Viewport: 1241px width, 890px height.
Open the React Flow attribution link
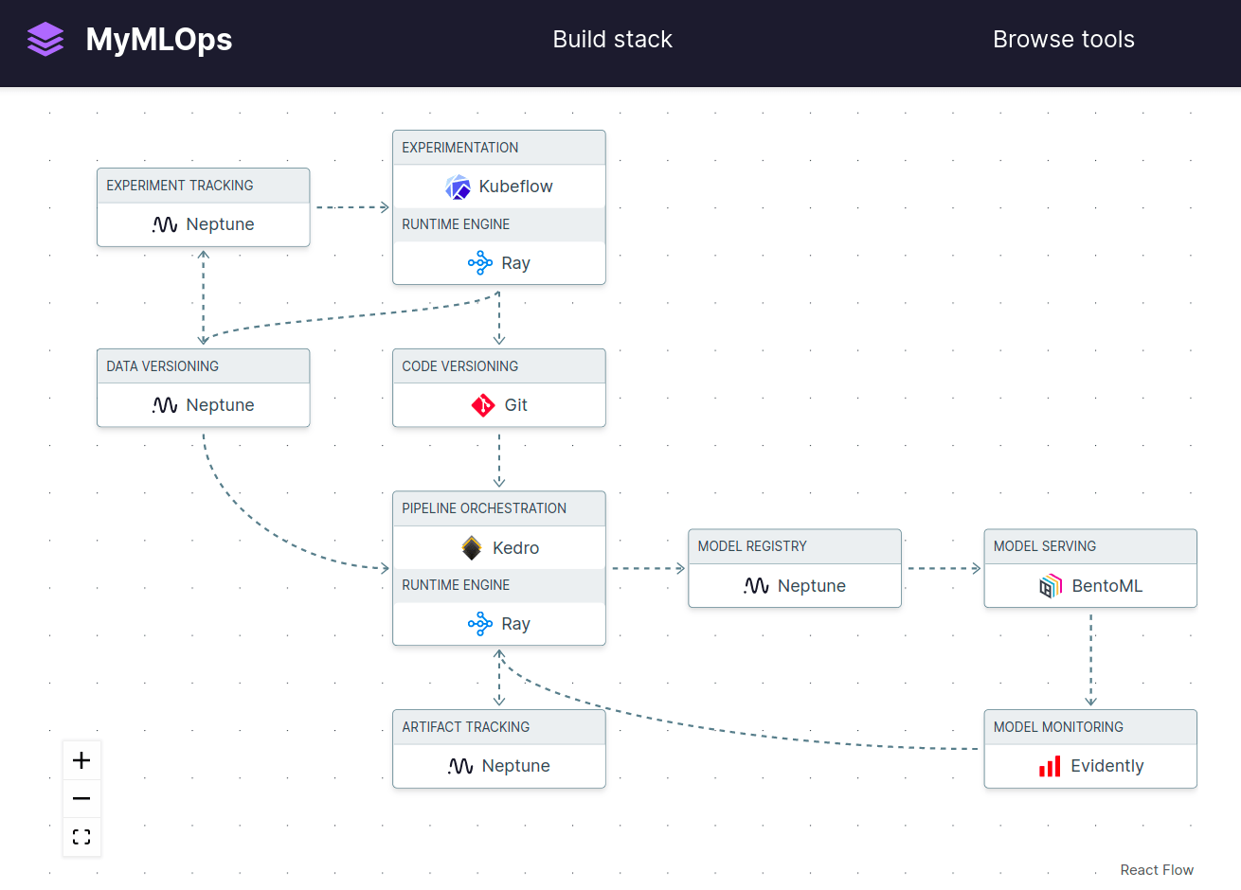pos(1156,870)
